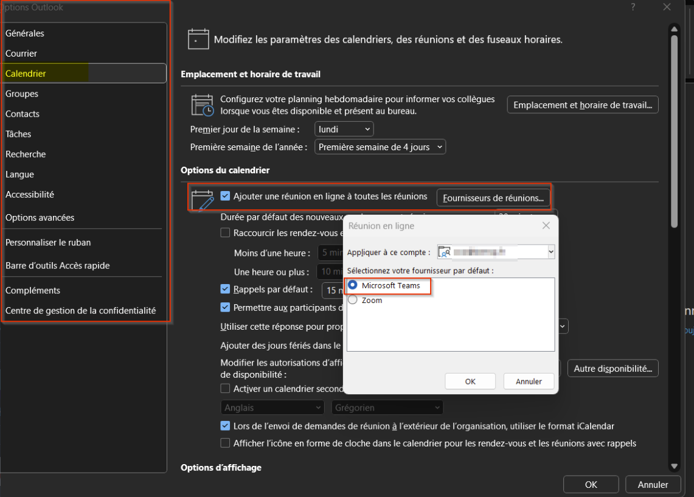Open the Groupes options category

[84, 94]
